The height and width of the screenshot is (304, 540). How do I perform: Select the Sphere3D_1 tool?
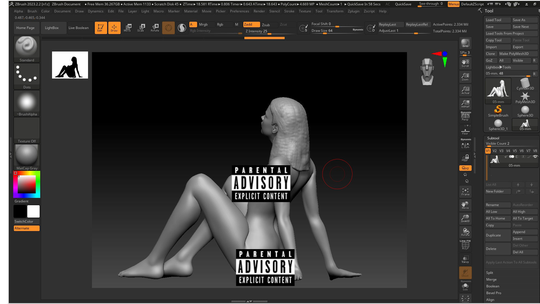pos(498,125)
